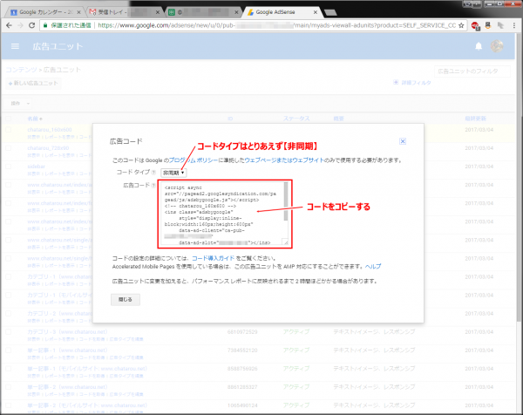Click inside the ad code textarea
The width and height of the screenshot is (523, 415).
[222, 214]
